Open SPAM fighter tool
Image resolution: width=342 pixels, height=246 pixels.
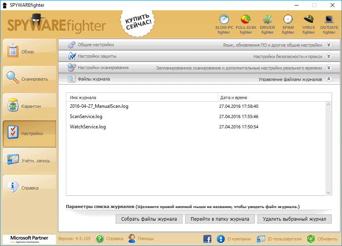[x=288, y=24]
